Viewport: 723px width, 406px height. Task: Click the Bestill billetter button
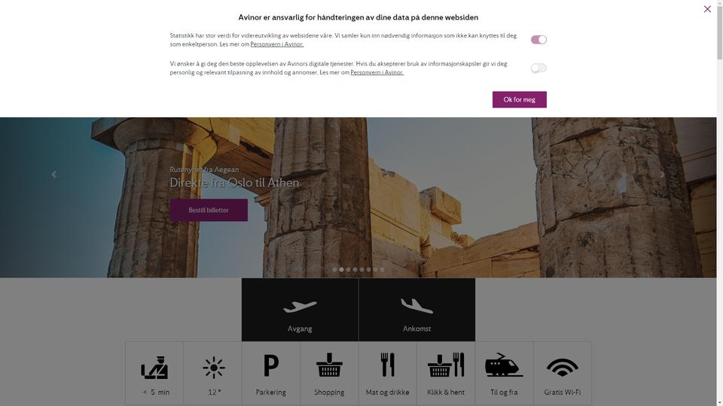tap(209, 210)
